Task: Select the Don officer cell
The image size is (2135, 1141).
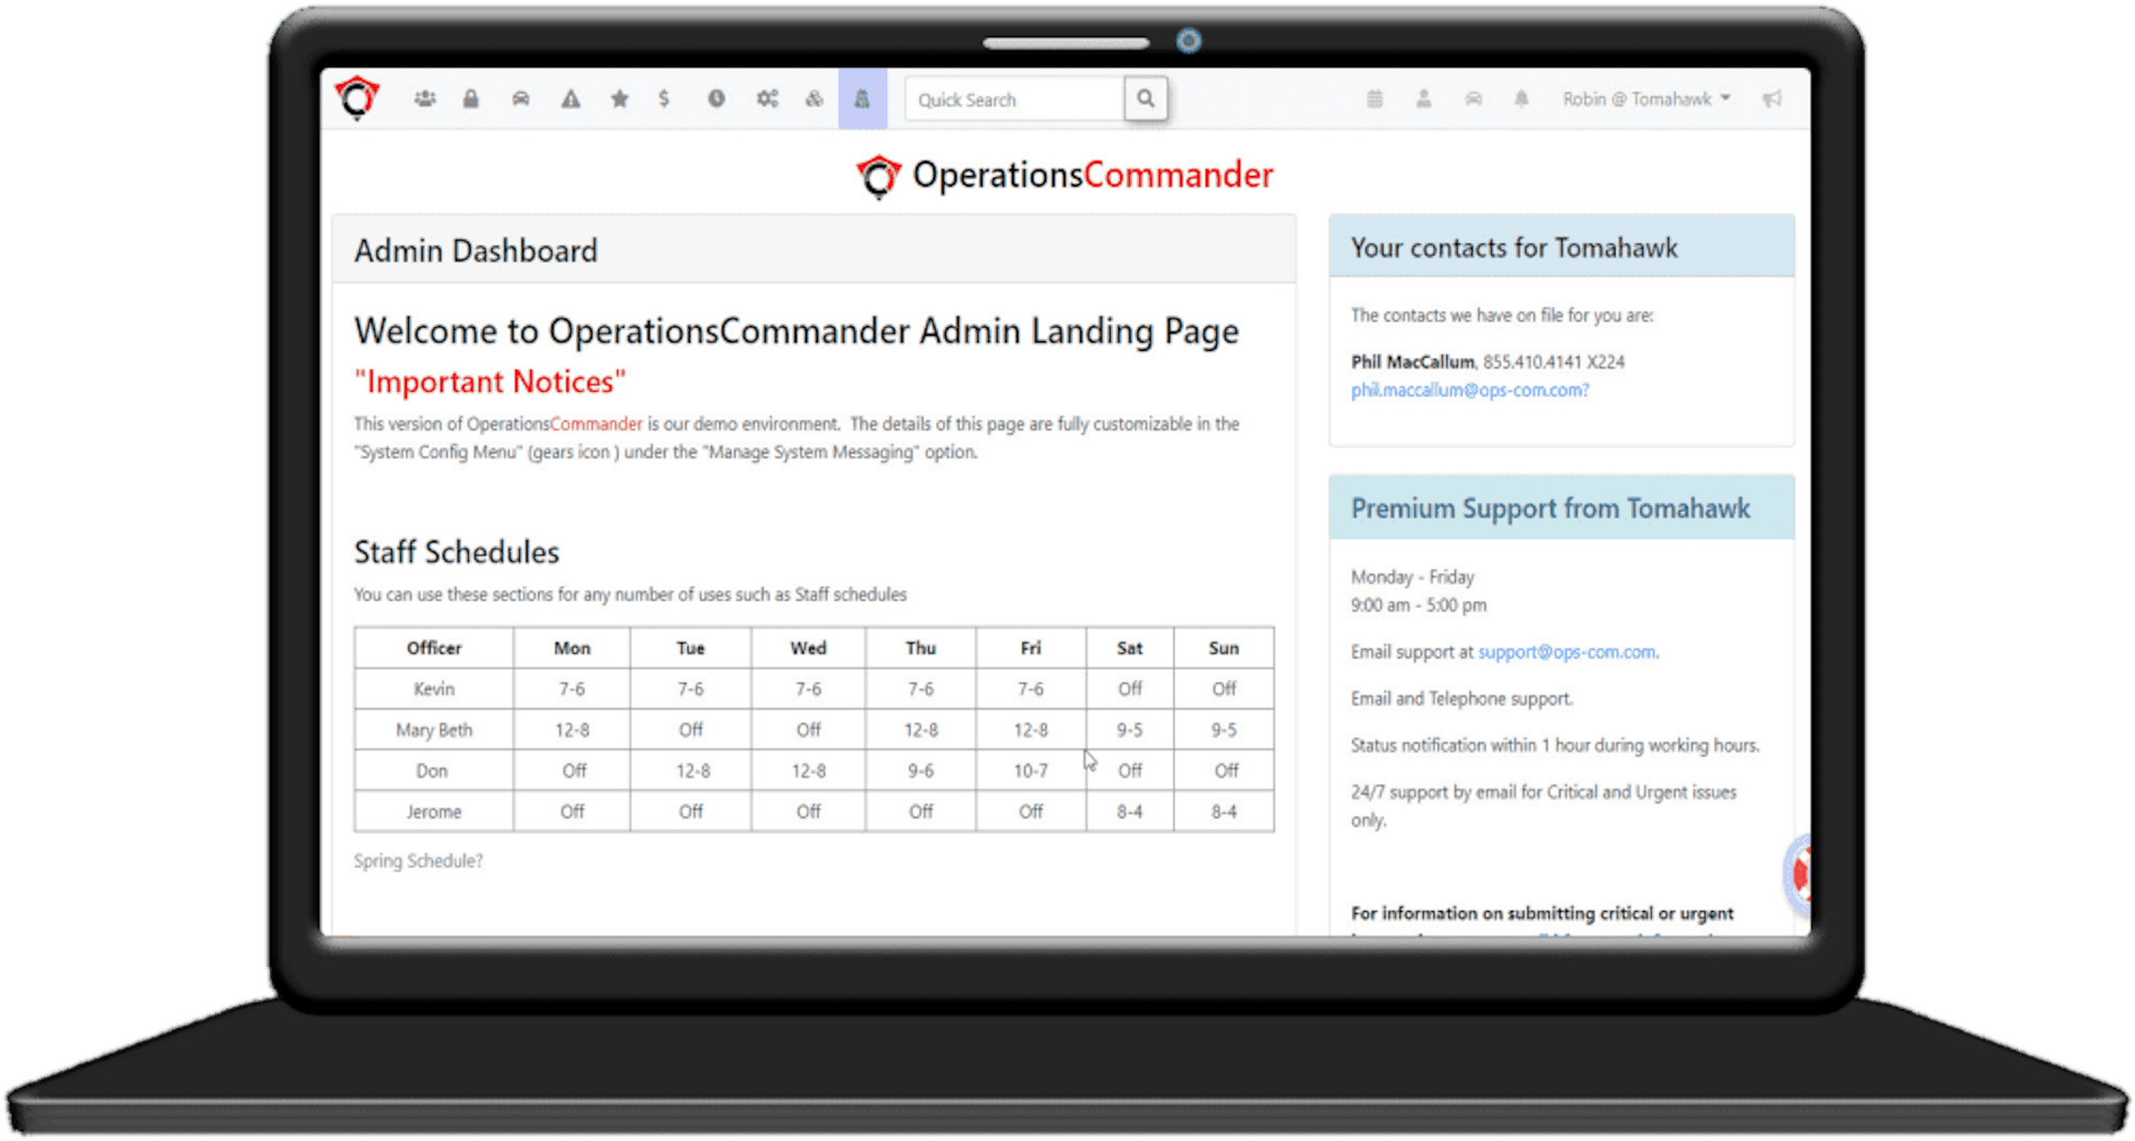Action: pyautogui.click(x=434, y=770)
